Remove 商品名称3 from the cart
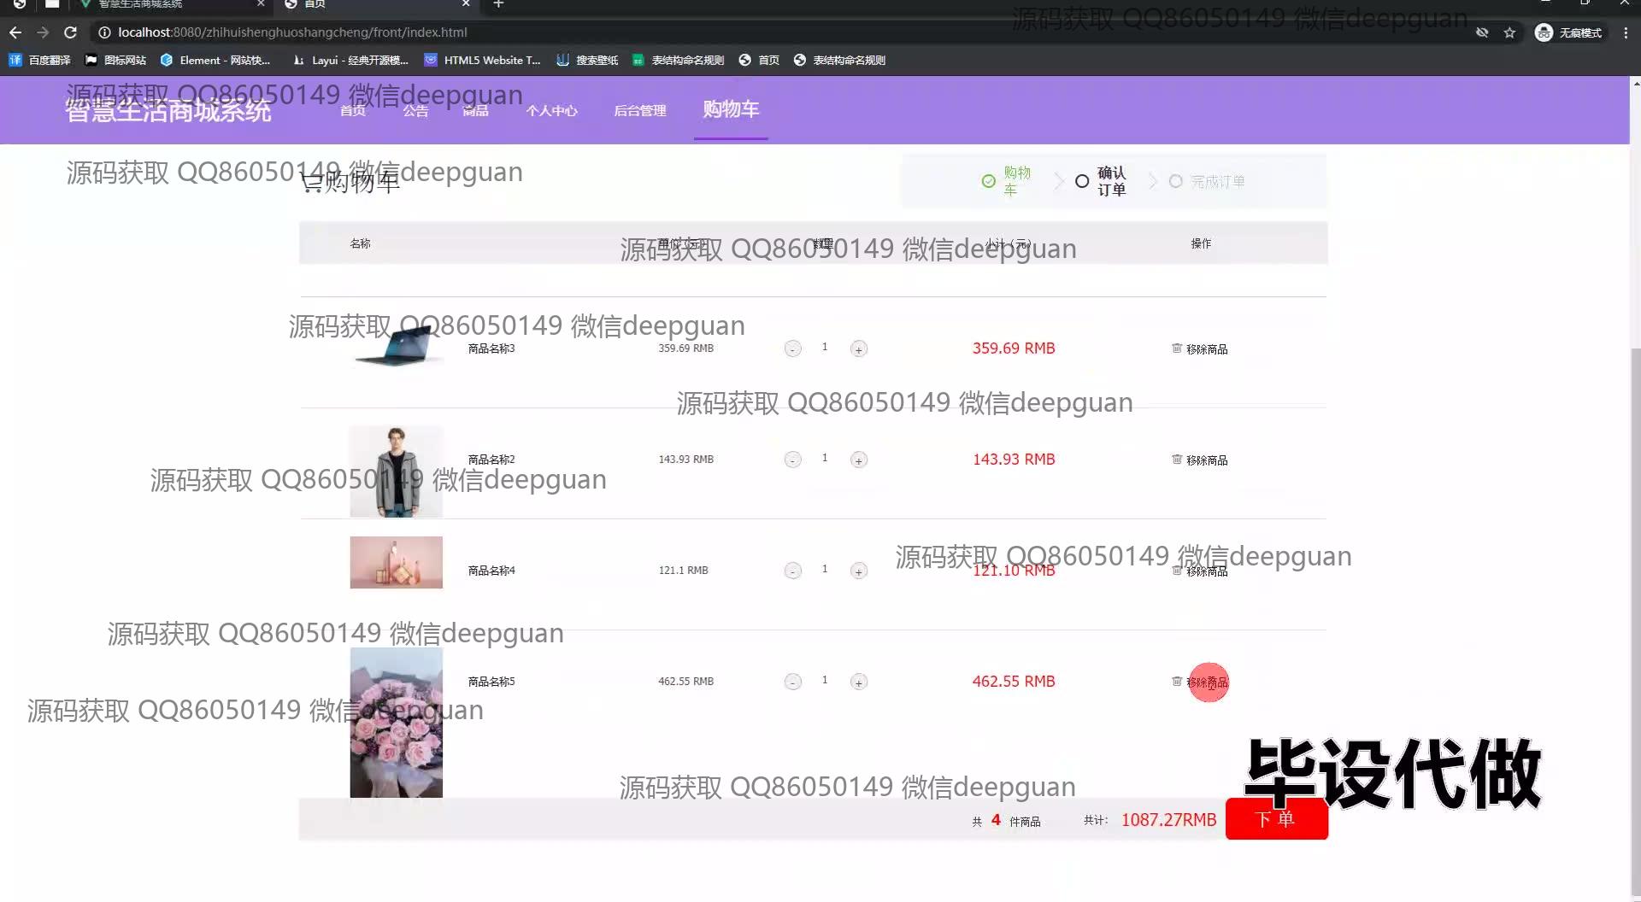Screen dimensions: 1641x902 1199,348
